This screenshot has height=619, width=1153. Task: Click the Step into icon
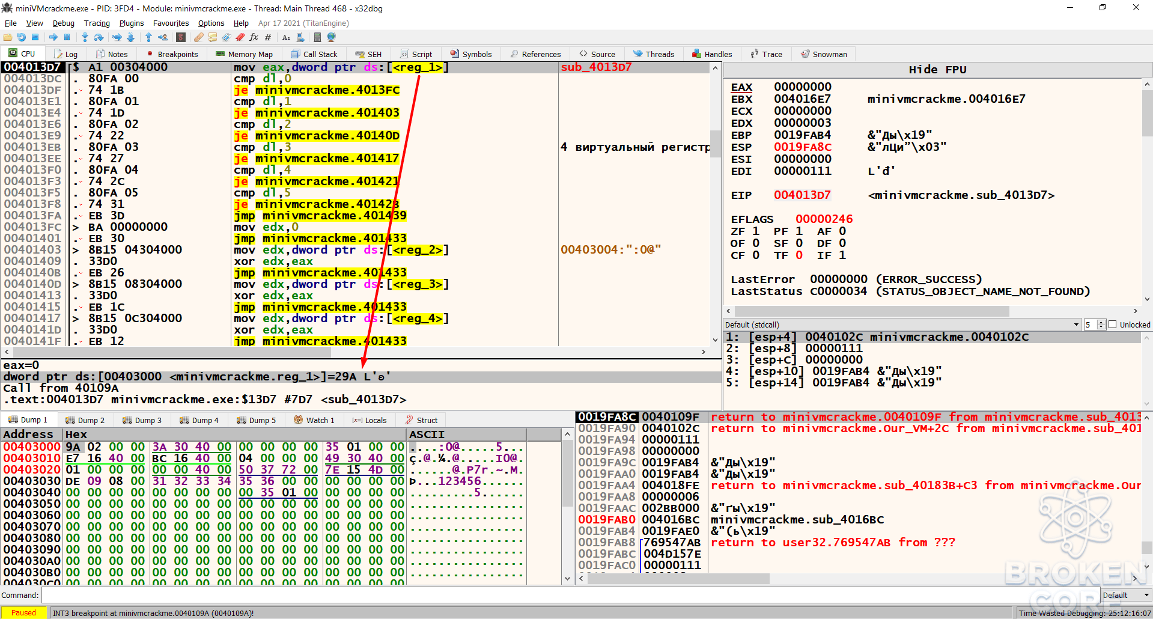[85, 37]
